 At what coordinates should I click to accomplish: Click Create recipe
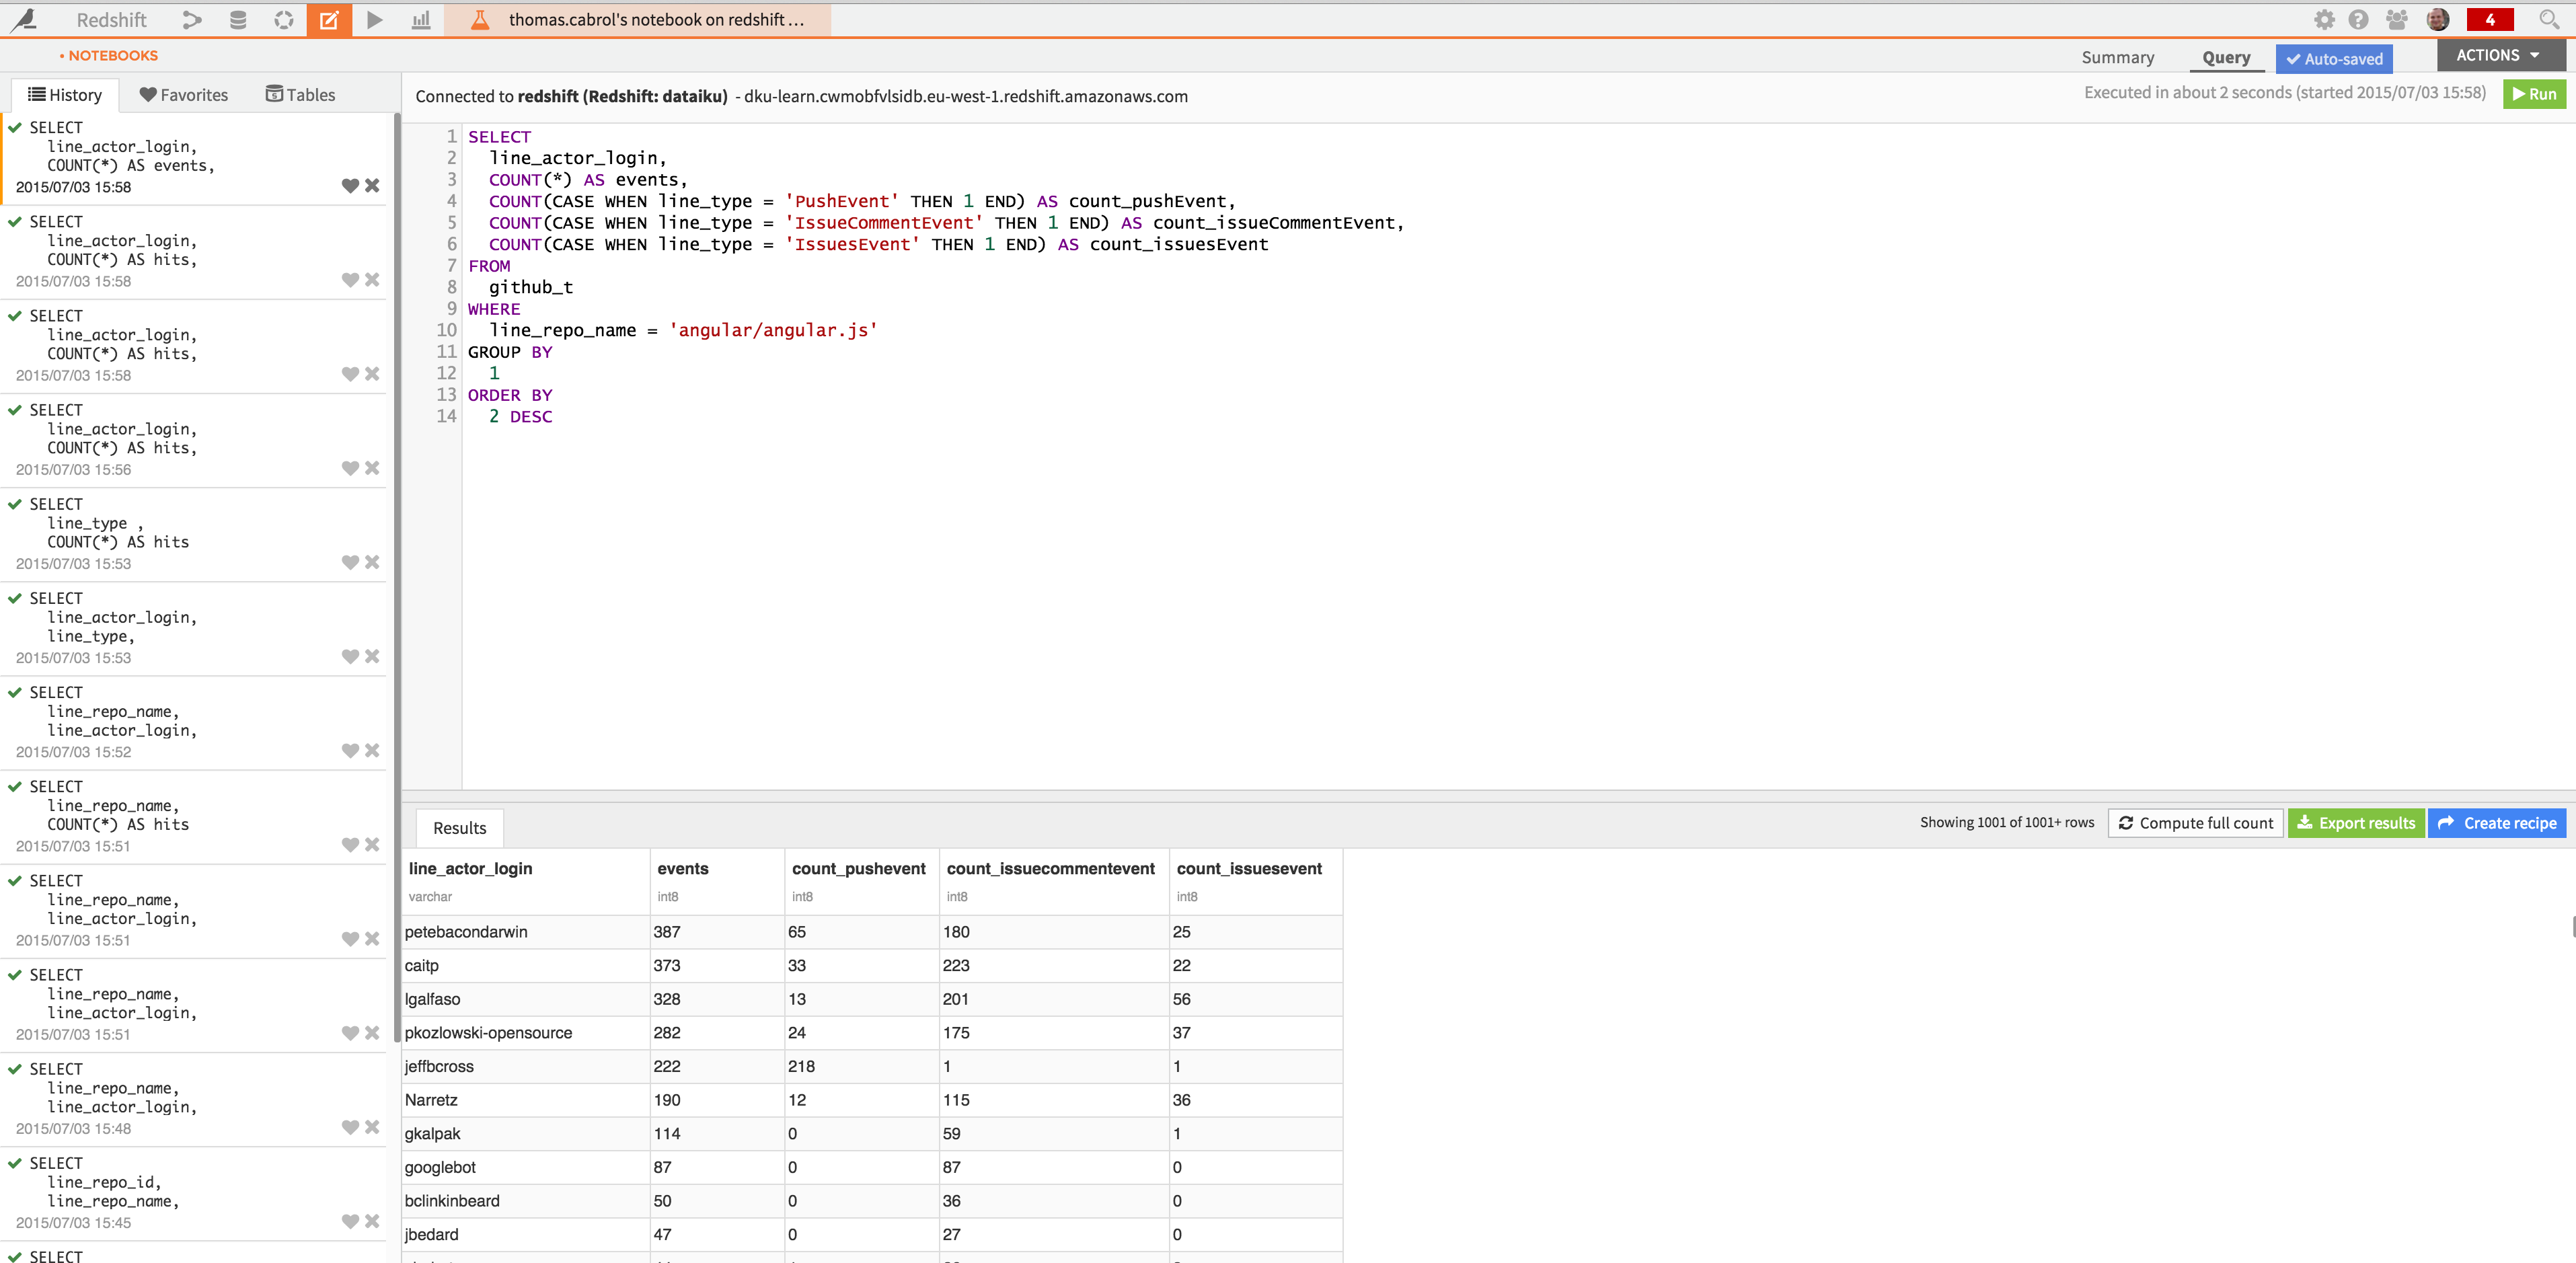pos(2497,823)
